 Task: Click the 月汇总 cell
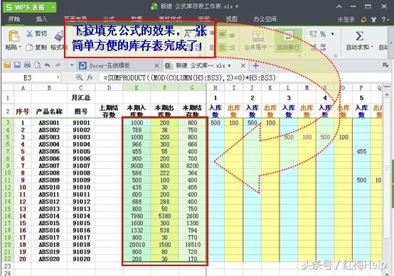point(81,97)
